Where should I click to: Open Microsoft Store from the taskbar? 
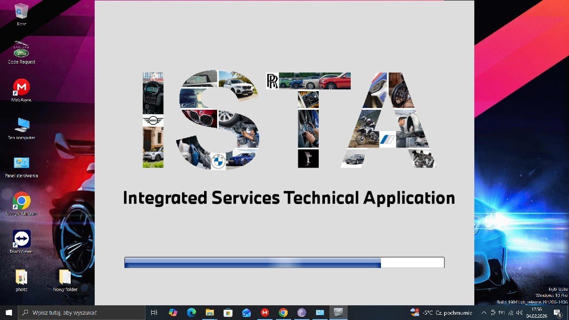pyautogui.click(x=228, y=312)
